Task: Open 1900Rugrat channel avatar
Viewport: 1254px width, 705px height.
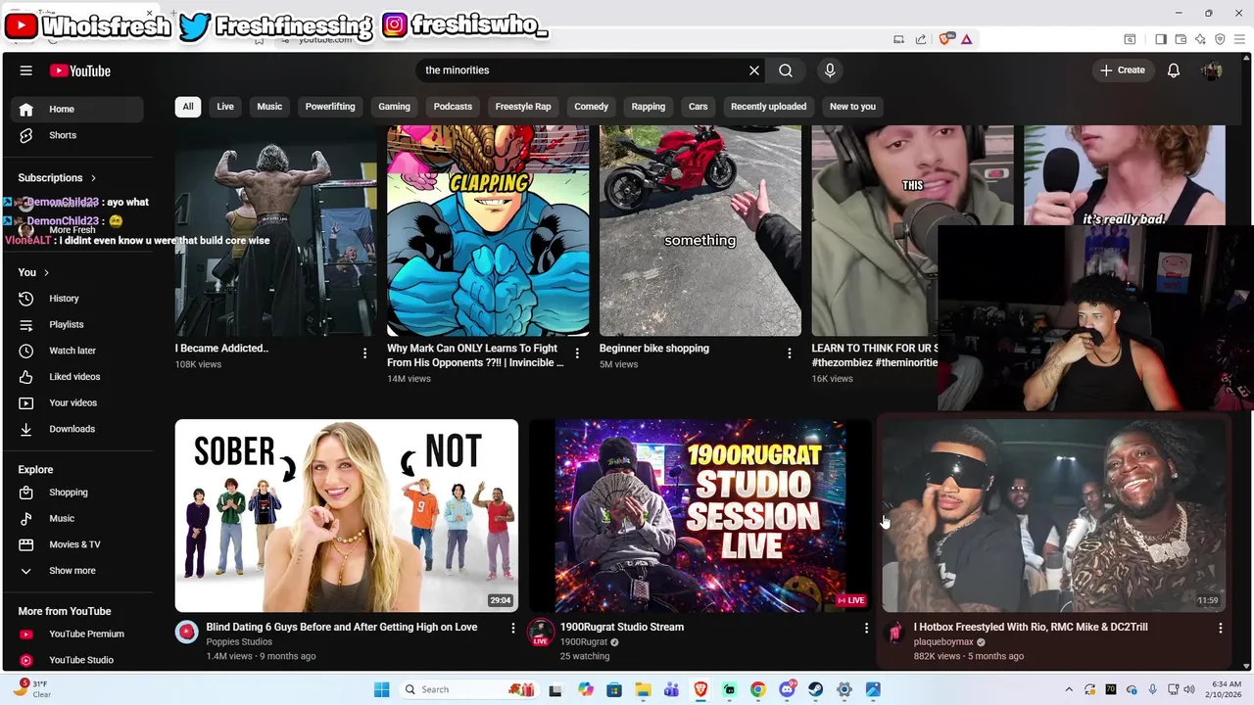Action: (x=541, y=633)
